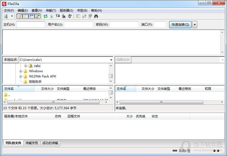227x156 pixels.
Task: Toggle local directory tree display
Action: pyautogui.click(x=25, y=16)
